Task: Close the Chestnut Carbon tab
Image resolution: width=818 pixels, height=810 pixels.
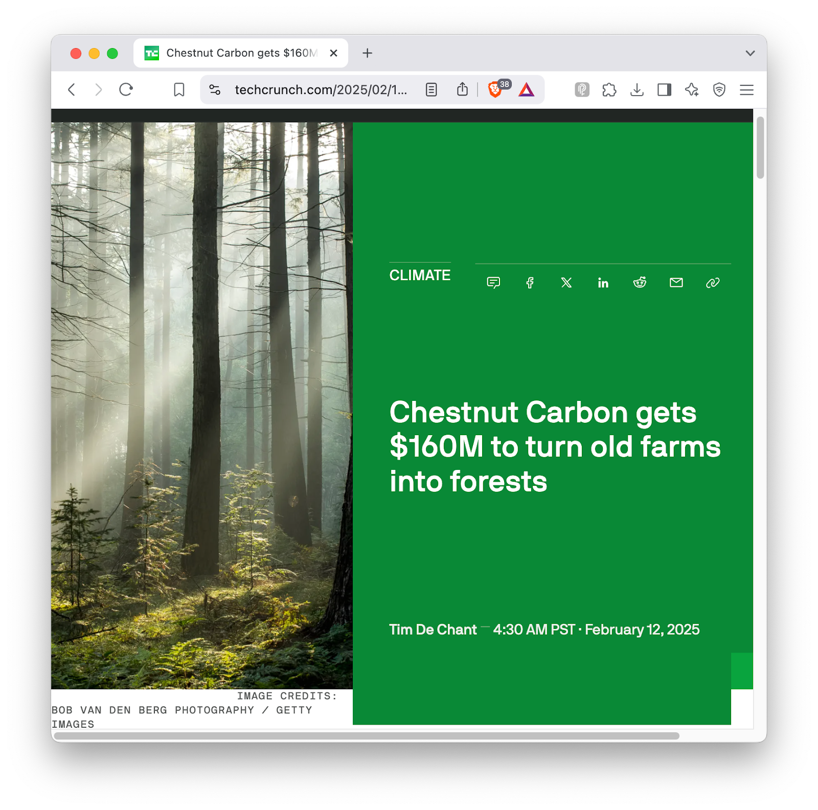Action: tap(333, 53)
